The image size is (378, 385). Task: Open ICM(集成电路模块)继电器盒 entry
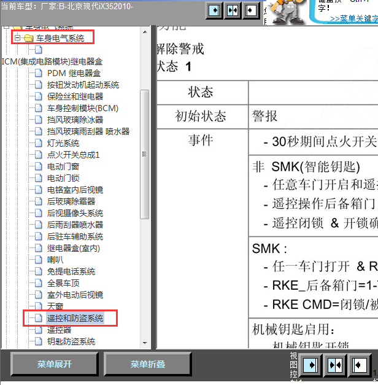[x=52, y=61]
